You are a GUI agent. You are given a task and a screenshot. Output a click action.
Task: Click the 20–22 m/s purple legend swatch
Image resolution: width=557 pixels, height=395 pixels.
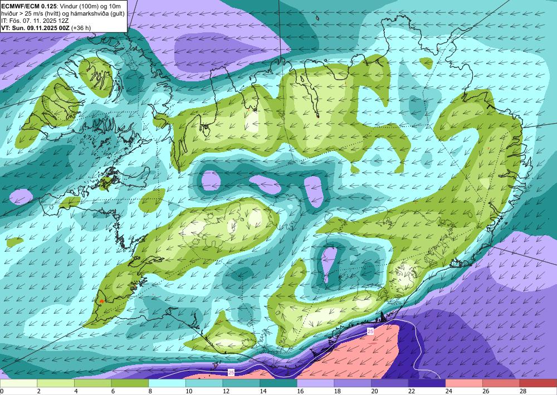(x=390, y=383)
